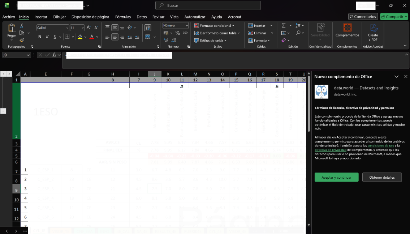Screen dimensions: 410x234
Task: Toggle italic K formatting
Action: pyautogui.click(x=47, y=37)
